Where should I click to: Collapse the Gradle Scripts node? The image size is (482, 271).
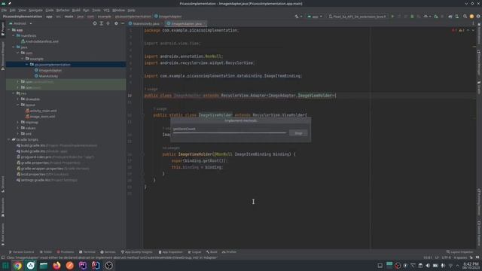pos(9,139)
